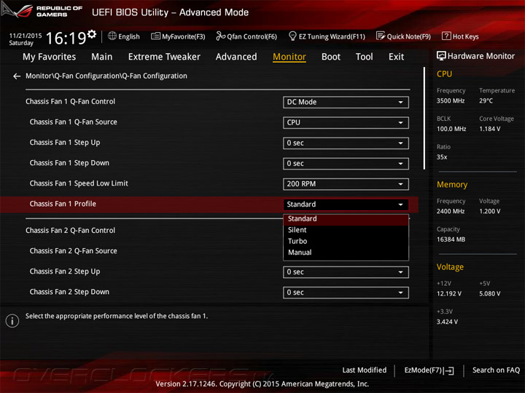525x393 pixels.
Task: Open Search on FAQ
Action: click(496, 370)
